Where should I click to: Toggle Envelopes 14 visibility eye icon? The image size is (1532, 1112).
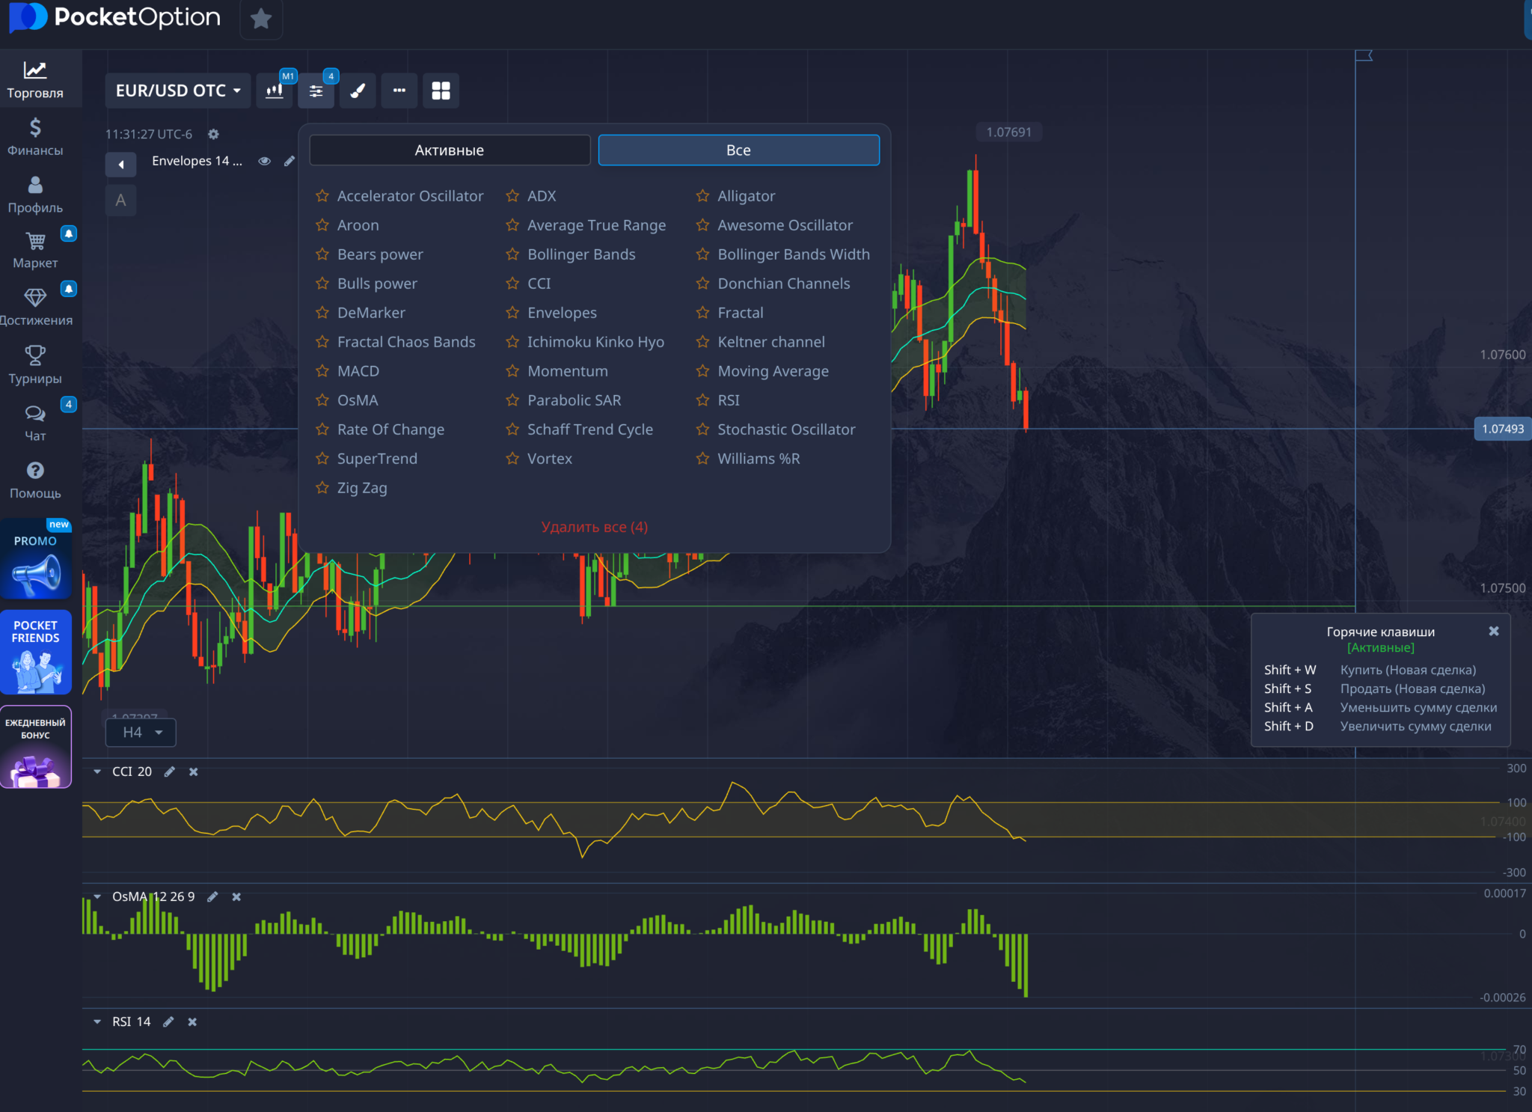pyautogui.click(x=264, y=161)
